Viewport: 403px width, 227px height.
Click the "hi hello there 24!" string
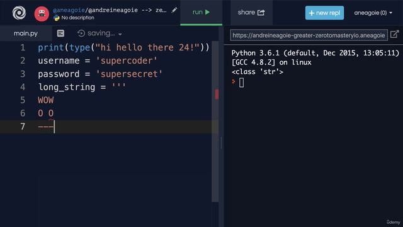(x=147, y=48)
